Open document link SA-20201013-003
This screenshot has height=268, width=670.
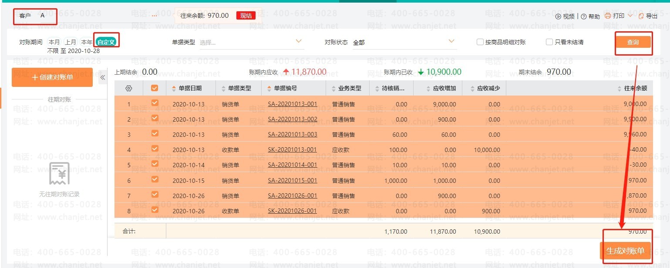(293, 135)
